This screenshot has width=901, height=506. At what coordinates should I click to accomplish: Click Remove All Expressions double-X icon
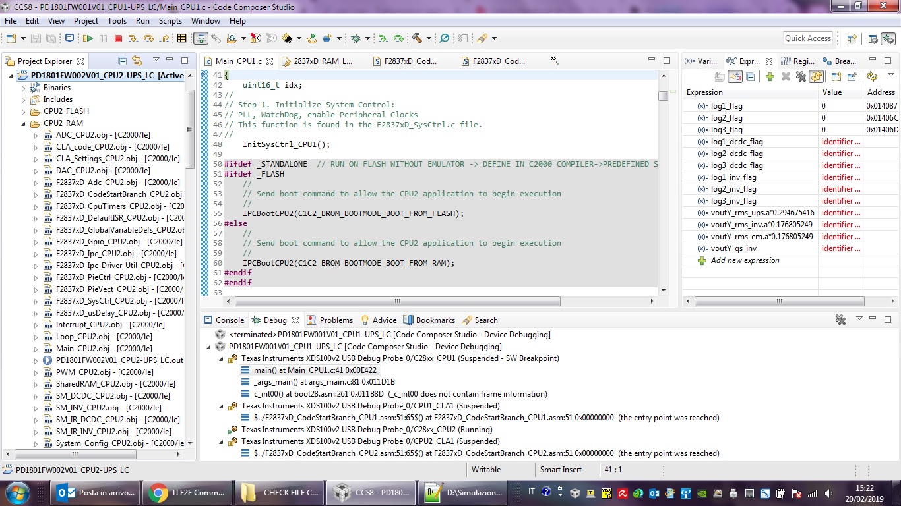pyautogui.click(x=801, y=77)
